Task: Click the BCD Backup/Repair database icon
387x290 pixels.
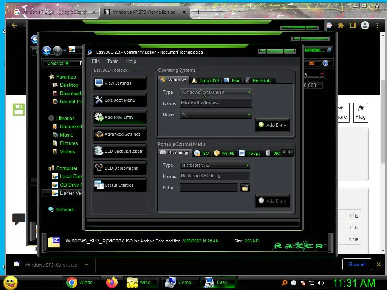Action: tap(99, 151)
